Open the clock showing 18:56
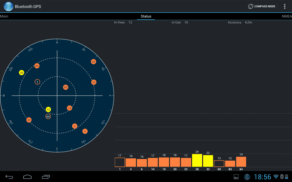The height and width of the screenshot is (182, 292). pyautogui.click(x=262, y=177)
